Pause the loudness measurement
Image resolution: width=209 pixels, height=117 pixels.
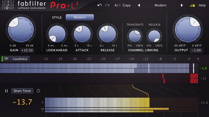pyautogui.click(x=6, y=91)
